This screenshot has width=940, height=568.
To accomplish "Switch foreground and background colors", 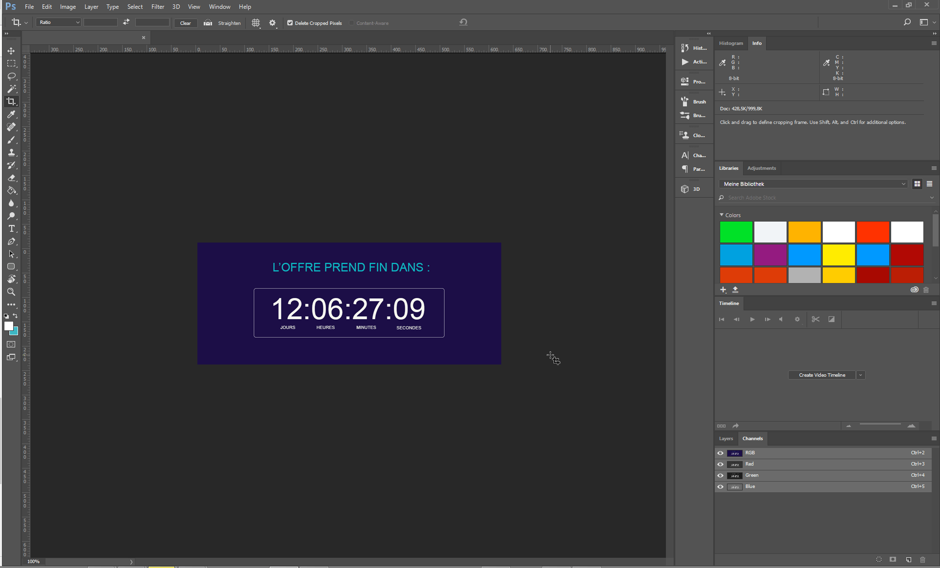I will coord(15,316).
